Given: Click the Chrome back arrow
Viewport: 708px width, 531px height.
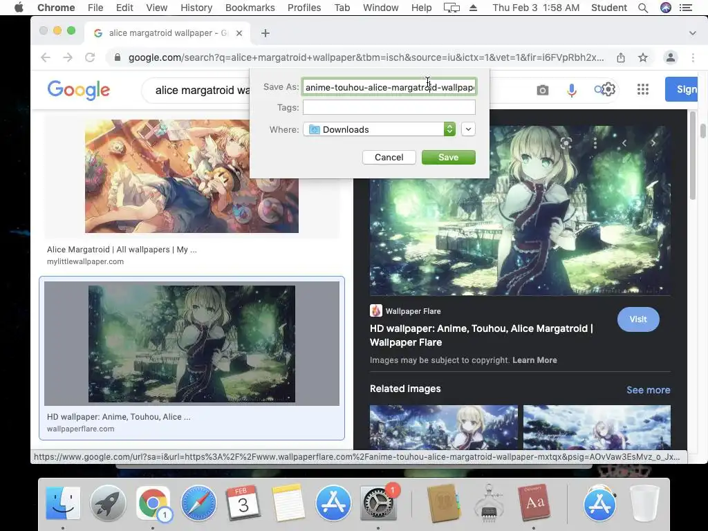Looking at the screenshot, I should 46,57.
